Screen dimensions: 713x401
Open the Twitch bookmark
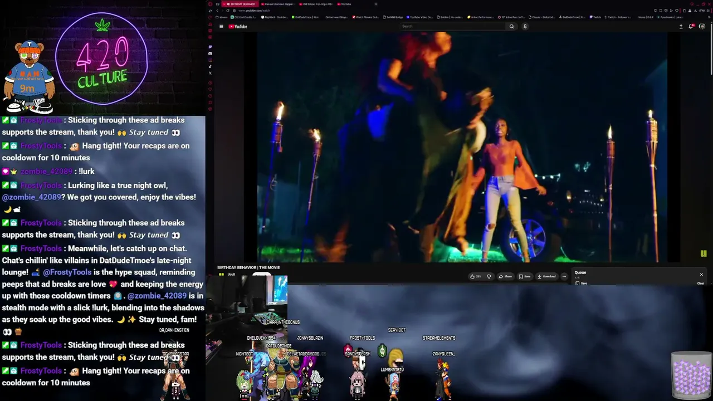pyautogui.click(x=595, y=17)
